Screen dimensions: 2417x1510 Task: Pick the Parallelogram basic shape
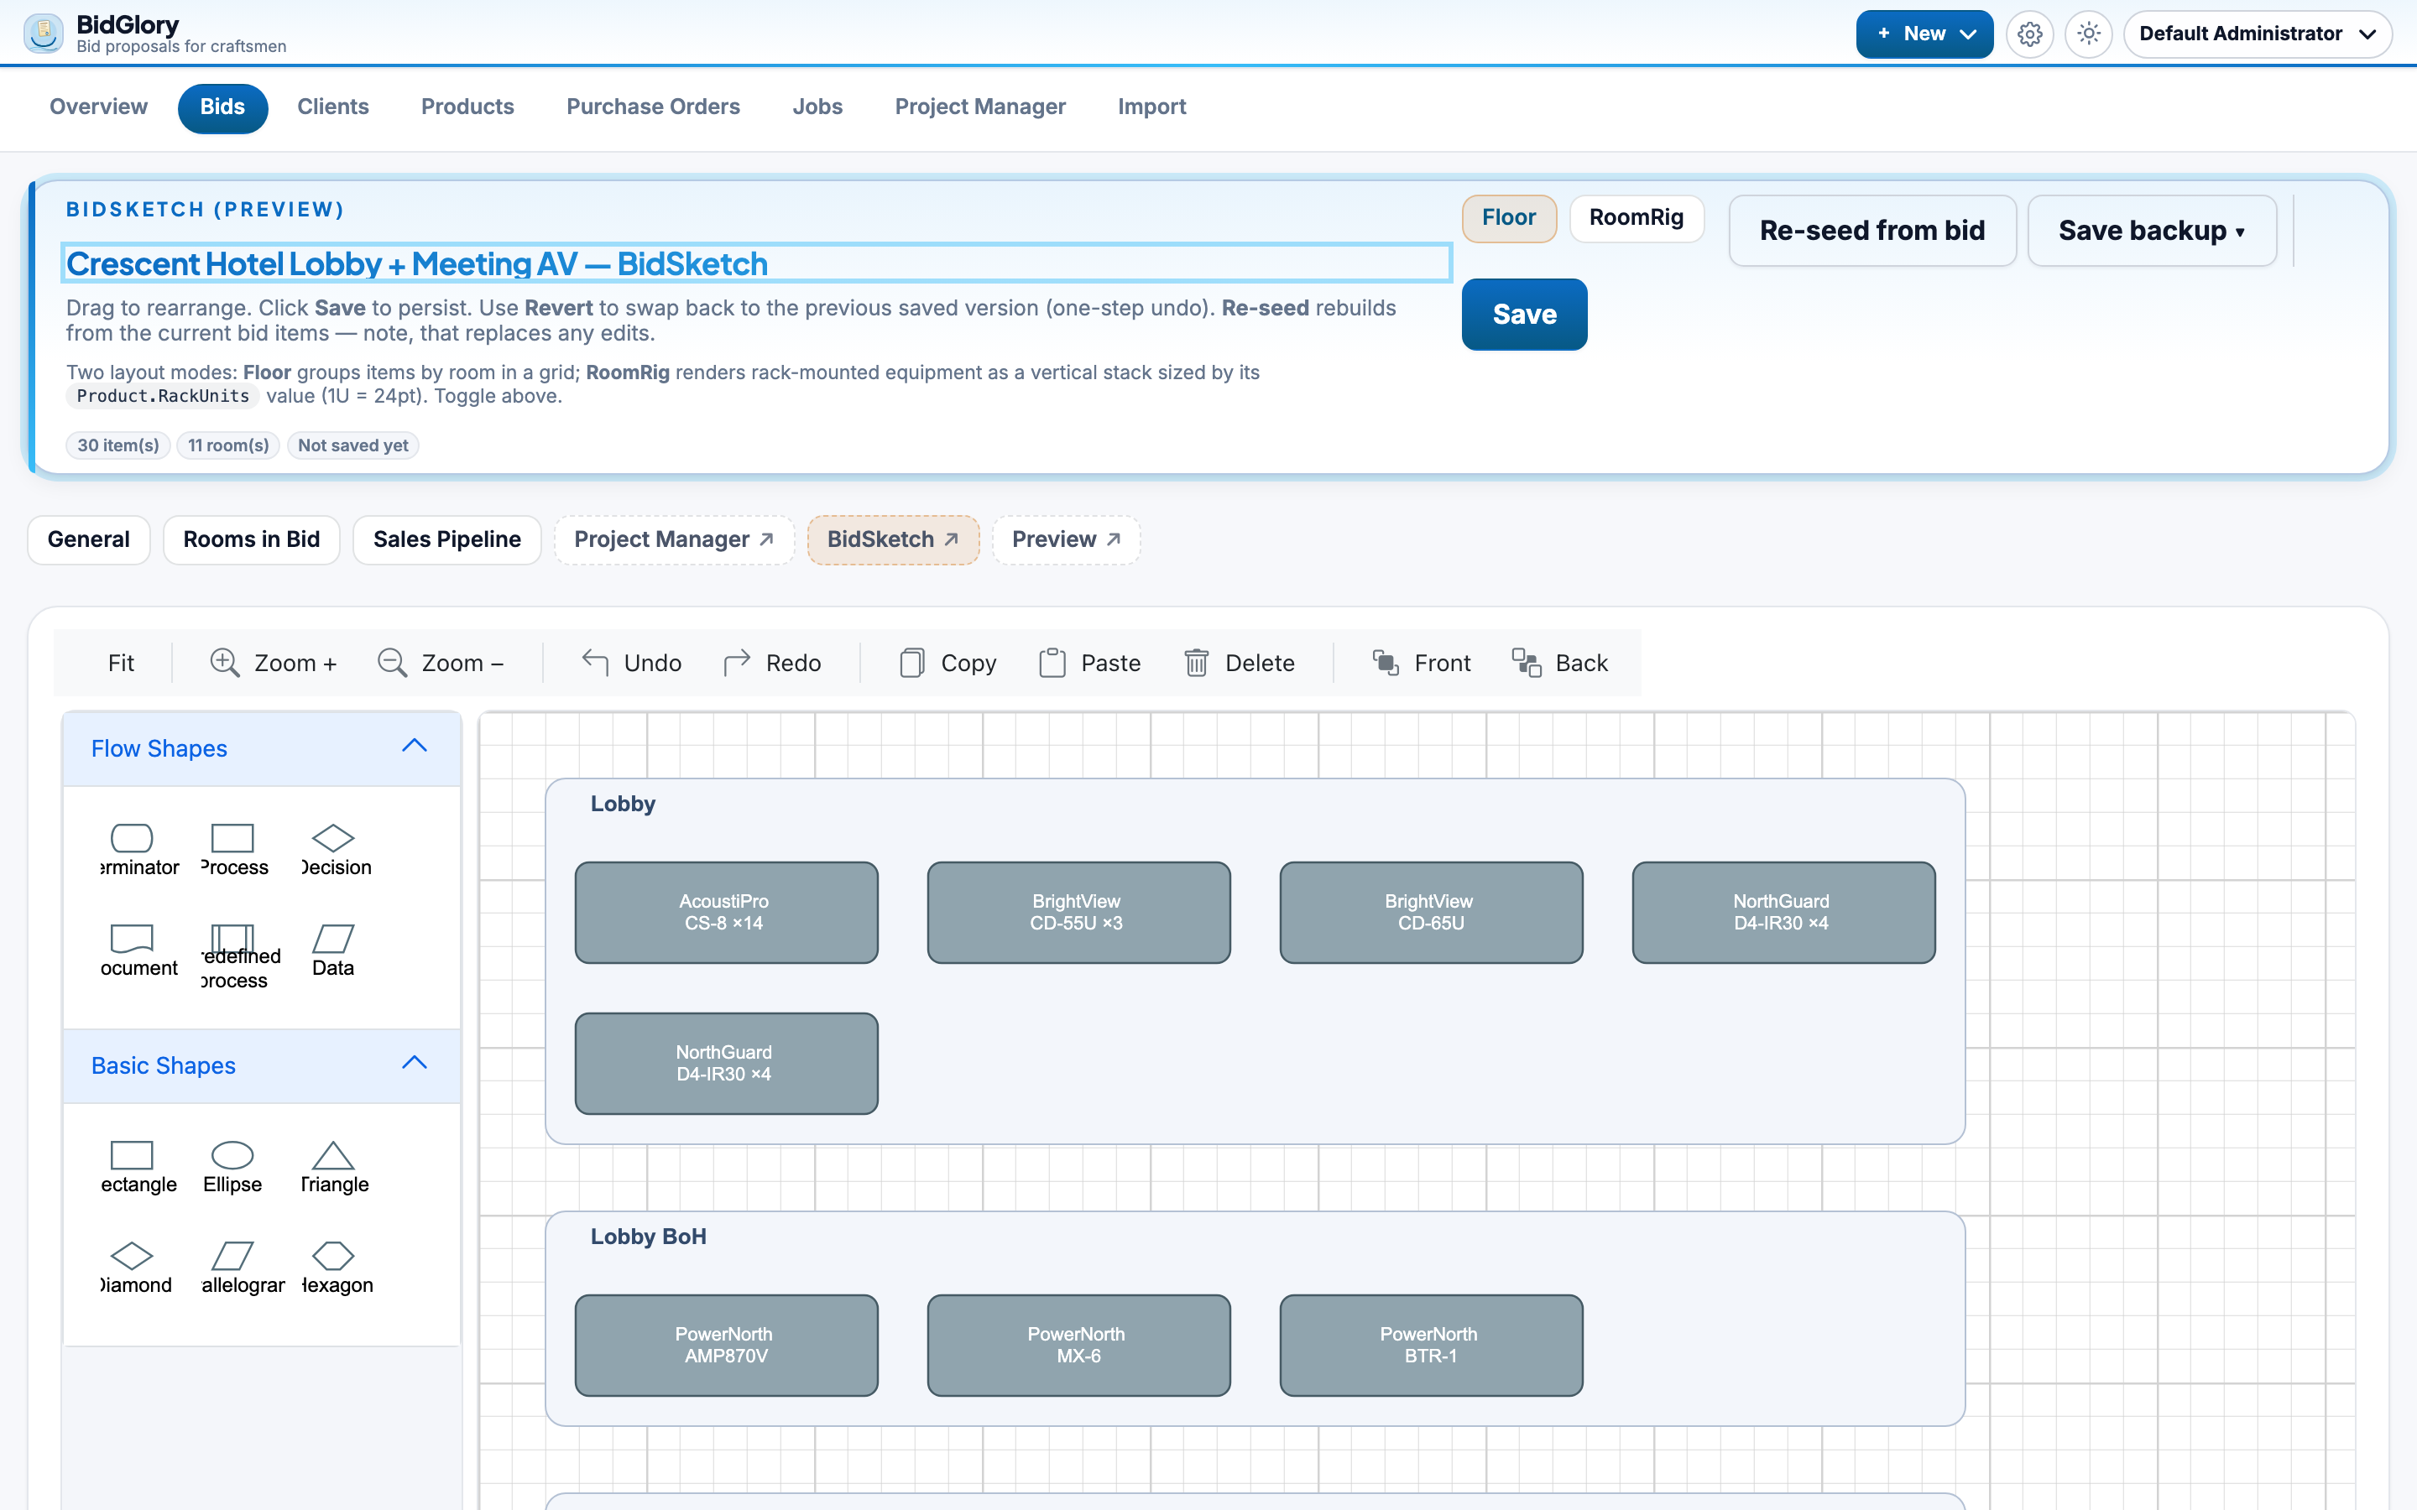[232, 1268]
